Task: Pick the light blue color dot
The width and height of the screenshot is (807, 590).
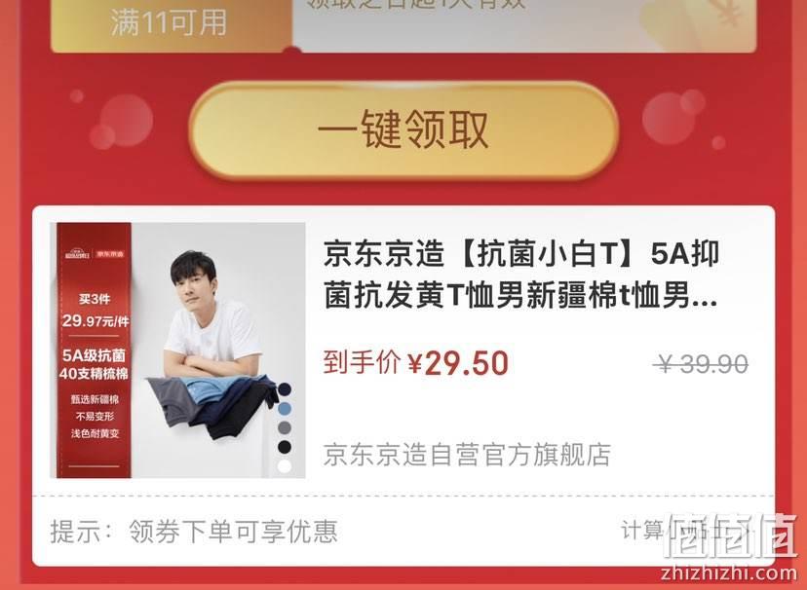Action: [284, 409]
